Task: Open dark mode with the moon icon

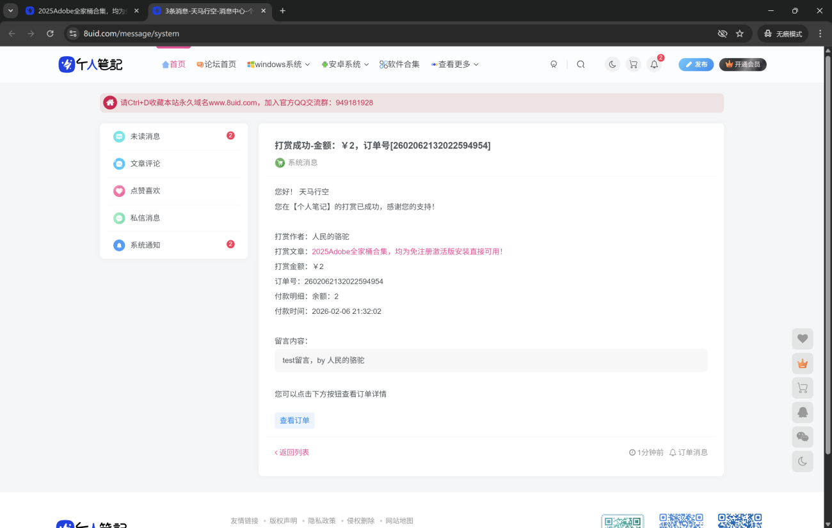Action: pyautogui.click(x=612, y=64)
